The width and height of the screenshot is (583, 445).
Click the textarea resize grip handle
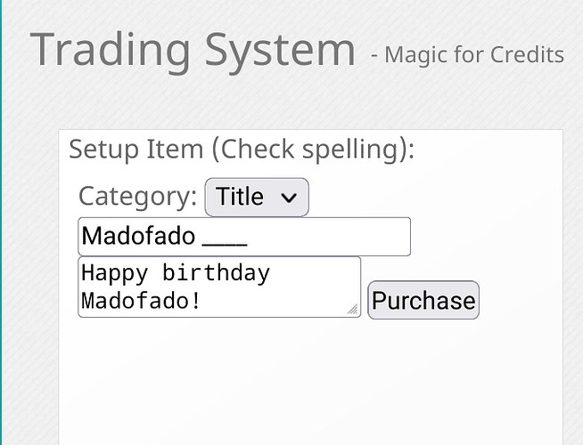click(353, 309)
